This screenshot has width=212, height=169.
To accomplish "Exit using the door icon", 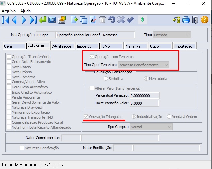I will (x=195, y=20).
